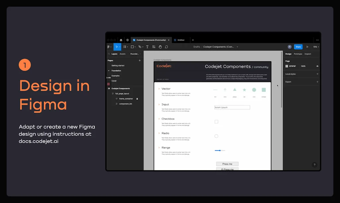This screenshot has height=203, width=340.
Task: Tick the checkbox in the Checkbox section
Action: [216, 122]
